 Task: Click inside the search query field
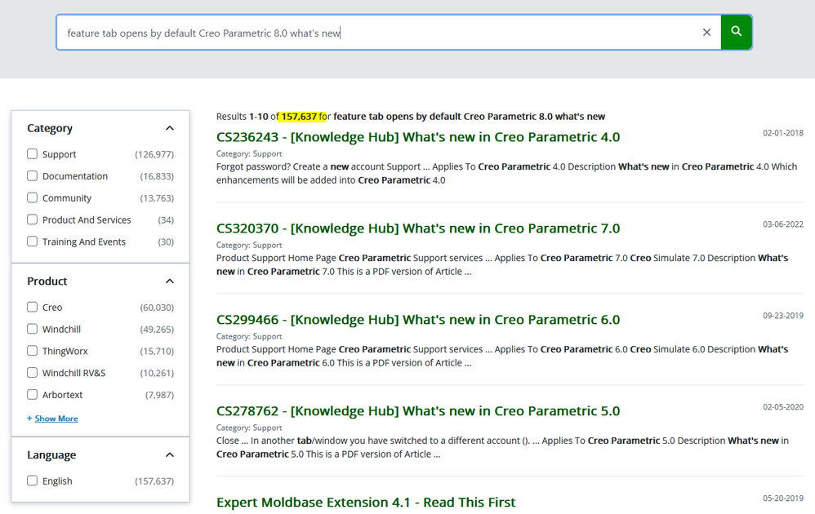coord(376,33)
